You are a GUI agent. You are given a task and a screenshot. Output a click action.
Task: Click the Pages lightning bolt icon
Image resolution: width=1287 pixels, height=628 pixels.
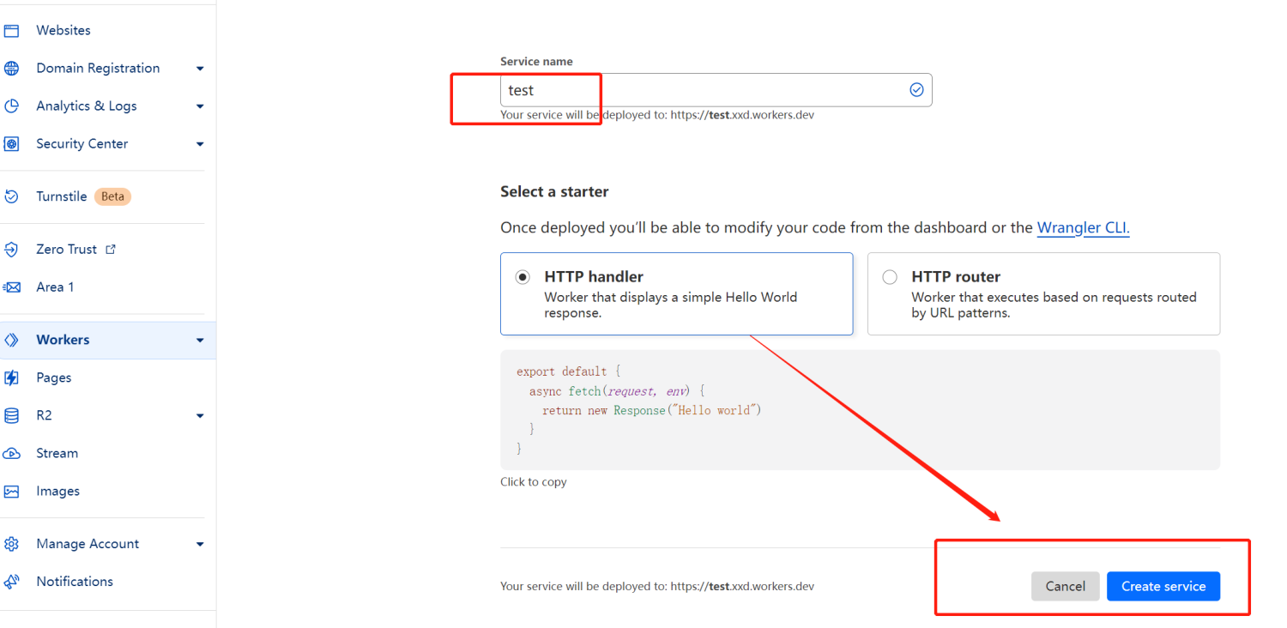click(11, 377)
